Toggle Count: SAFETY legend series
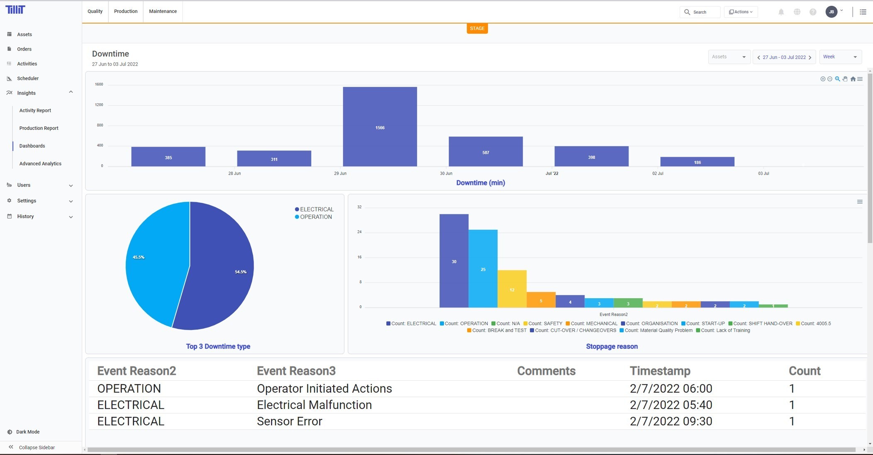This screenshot has width=873, height=455. 543,324
